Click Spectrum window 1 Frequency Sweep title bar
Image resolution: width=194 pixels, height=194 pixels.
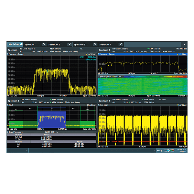point(52,54)
